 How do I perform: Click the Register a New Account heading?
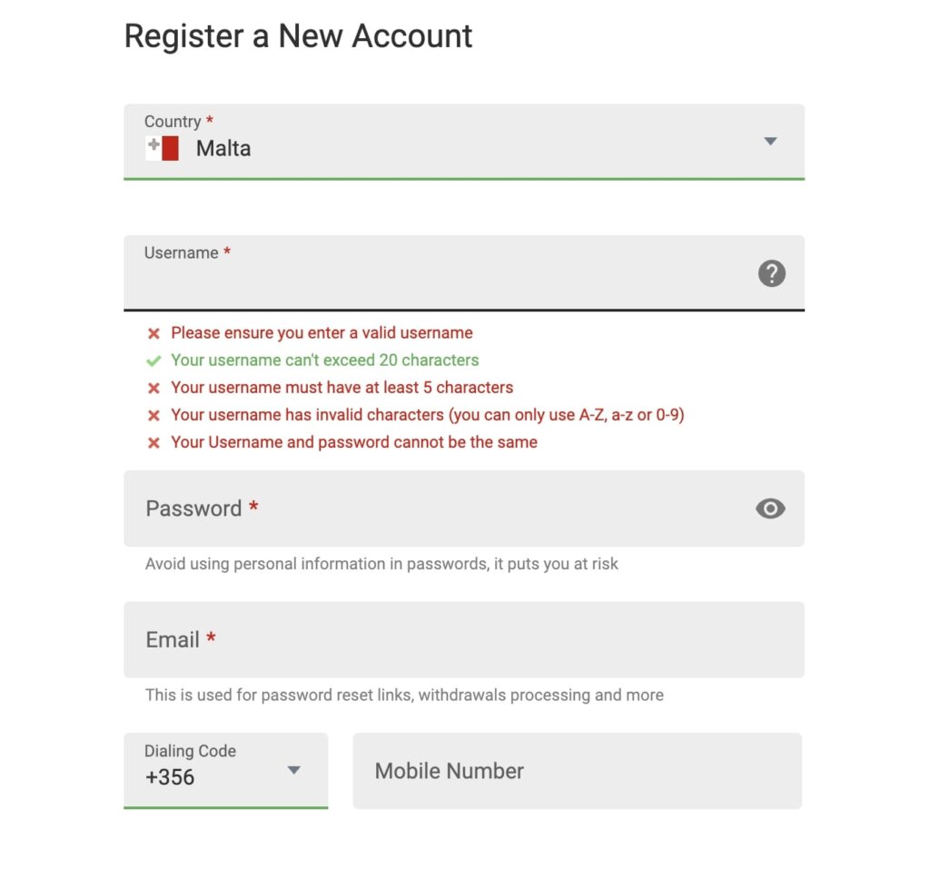click(x=298, y=36)
